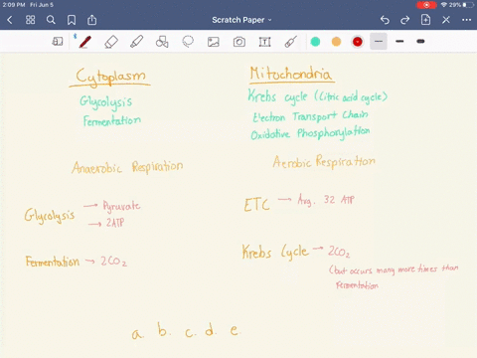Select the Image insert tool
Image resolution: width=477 pixels, height=358 pixels.
(214, 42)
